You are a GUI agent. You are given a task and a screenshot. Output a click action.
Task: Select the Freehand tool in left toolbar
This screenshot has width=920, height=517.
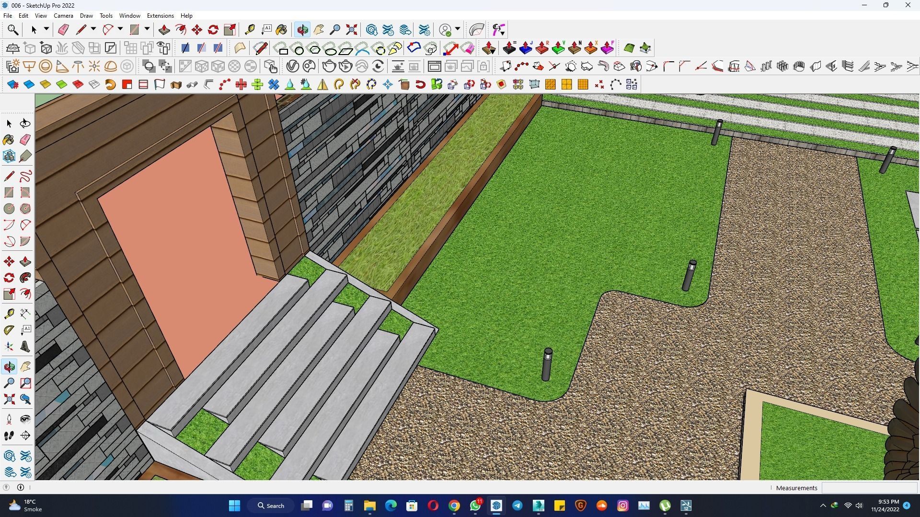[x=25, y=176]
